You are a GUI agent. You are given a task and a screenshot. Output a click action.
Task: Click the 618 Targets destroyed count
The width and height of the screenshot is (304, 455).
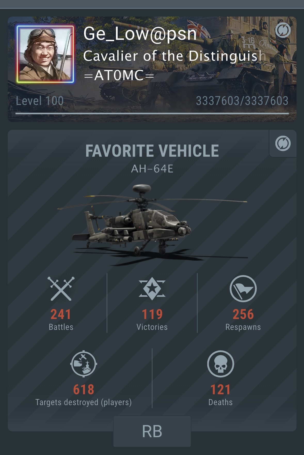coord(84,390)
